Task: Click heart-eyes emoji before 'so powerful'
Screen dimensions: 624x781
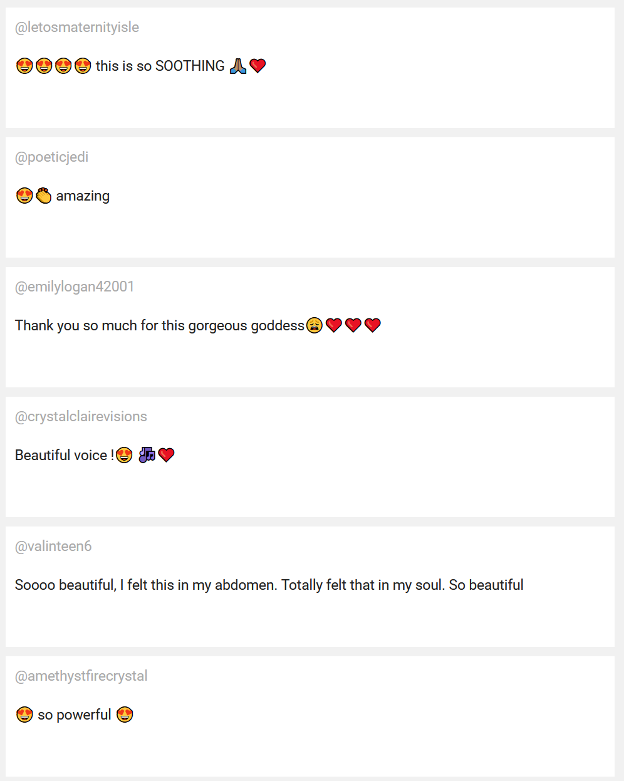Action: point(24,715)
